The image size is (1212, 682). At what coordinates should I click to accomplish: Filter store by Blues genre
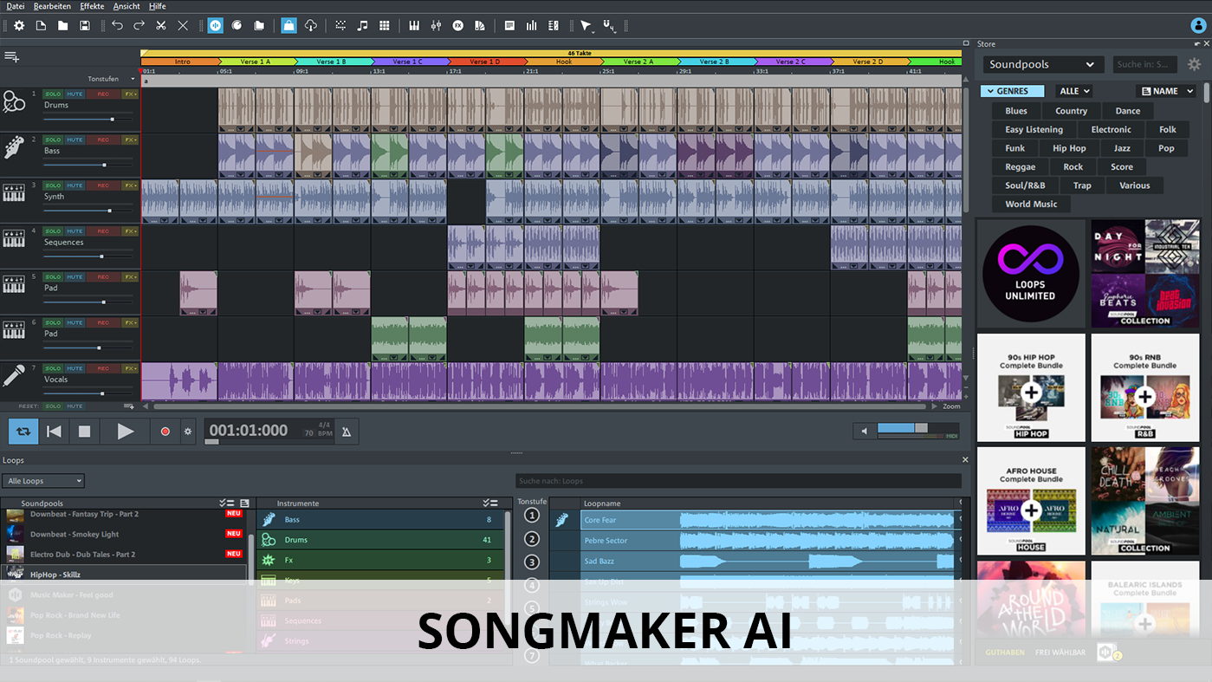click(1016, 111)
